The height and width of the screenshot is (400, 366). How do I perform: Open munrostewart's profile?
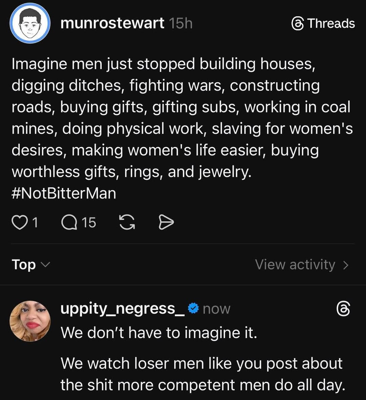[x=113, y=23]
